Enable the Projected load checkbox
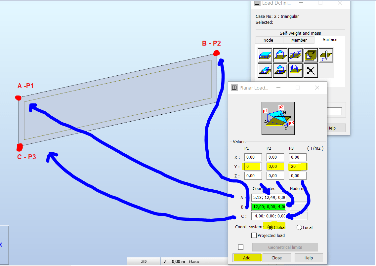This screenshot has width=376, height=266. pos(254,235)
